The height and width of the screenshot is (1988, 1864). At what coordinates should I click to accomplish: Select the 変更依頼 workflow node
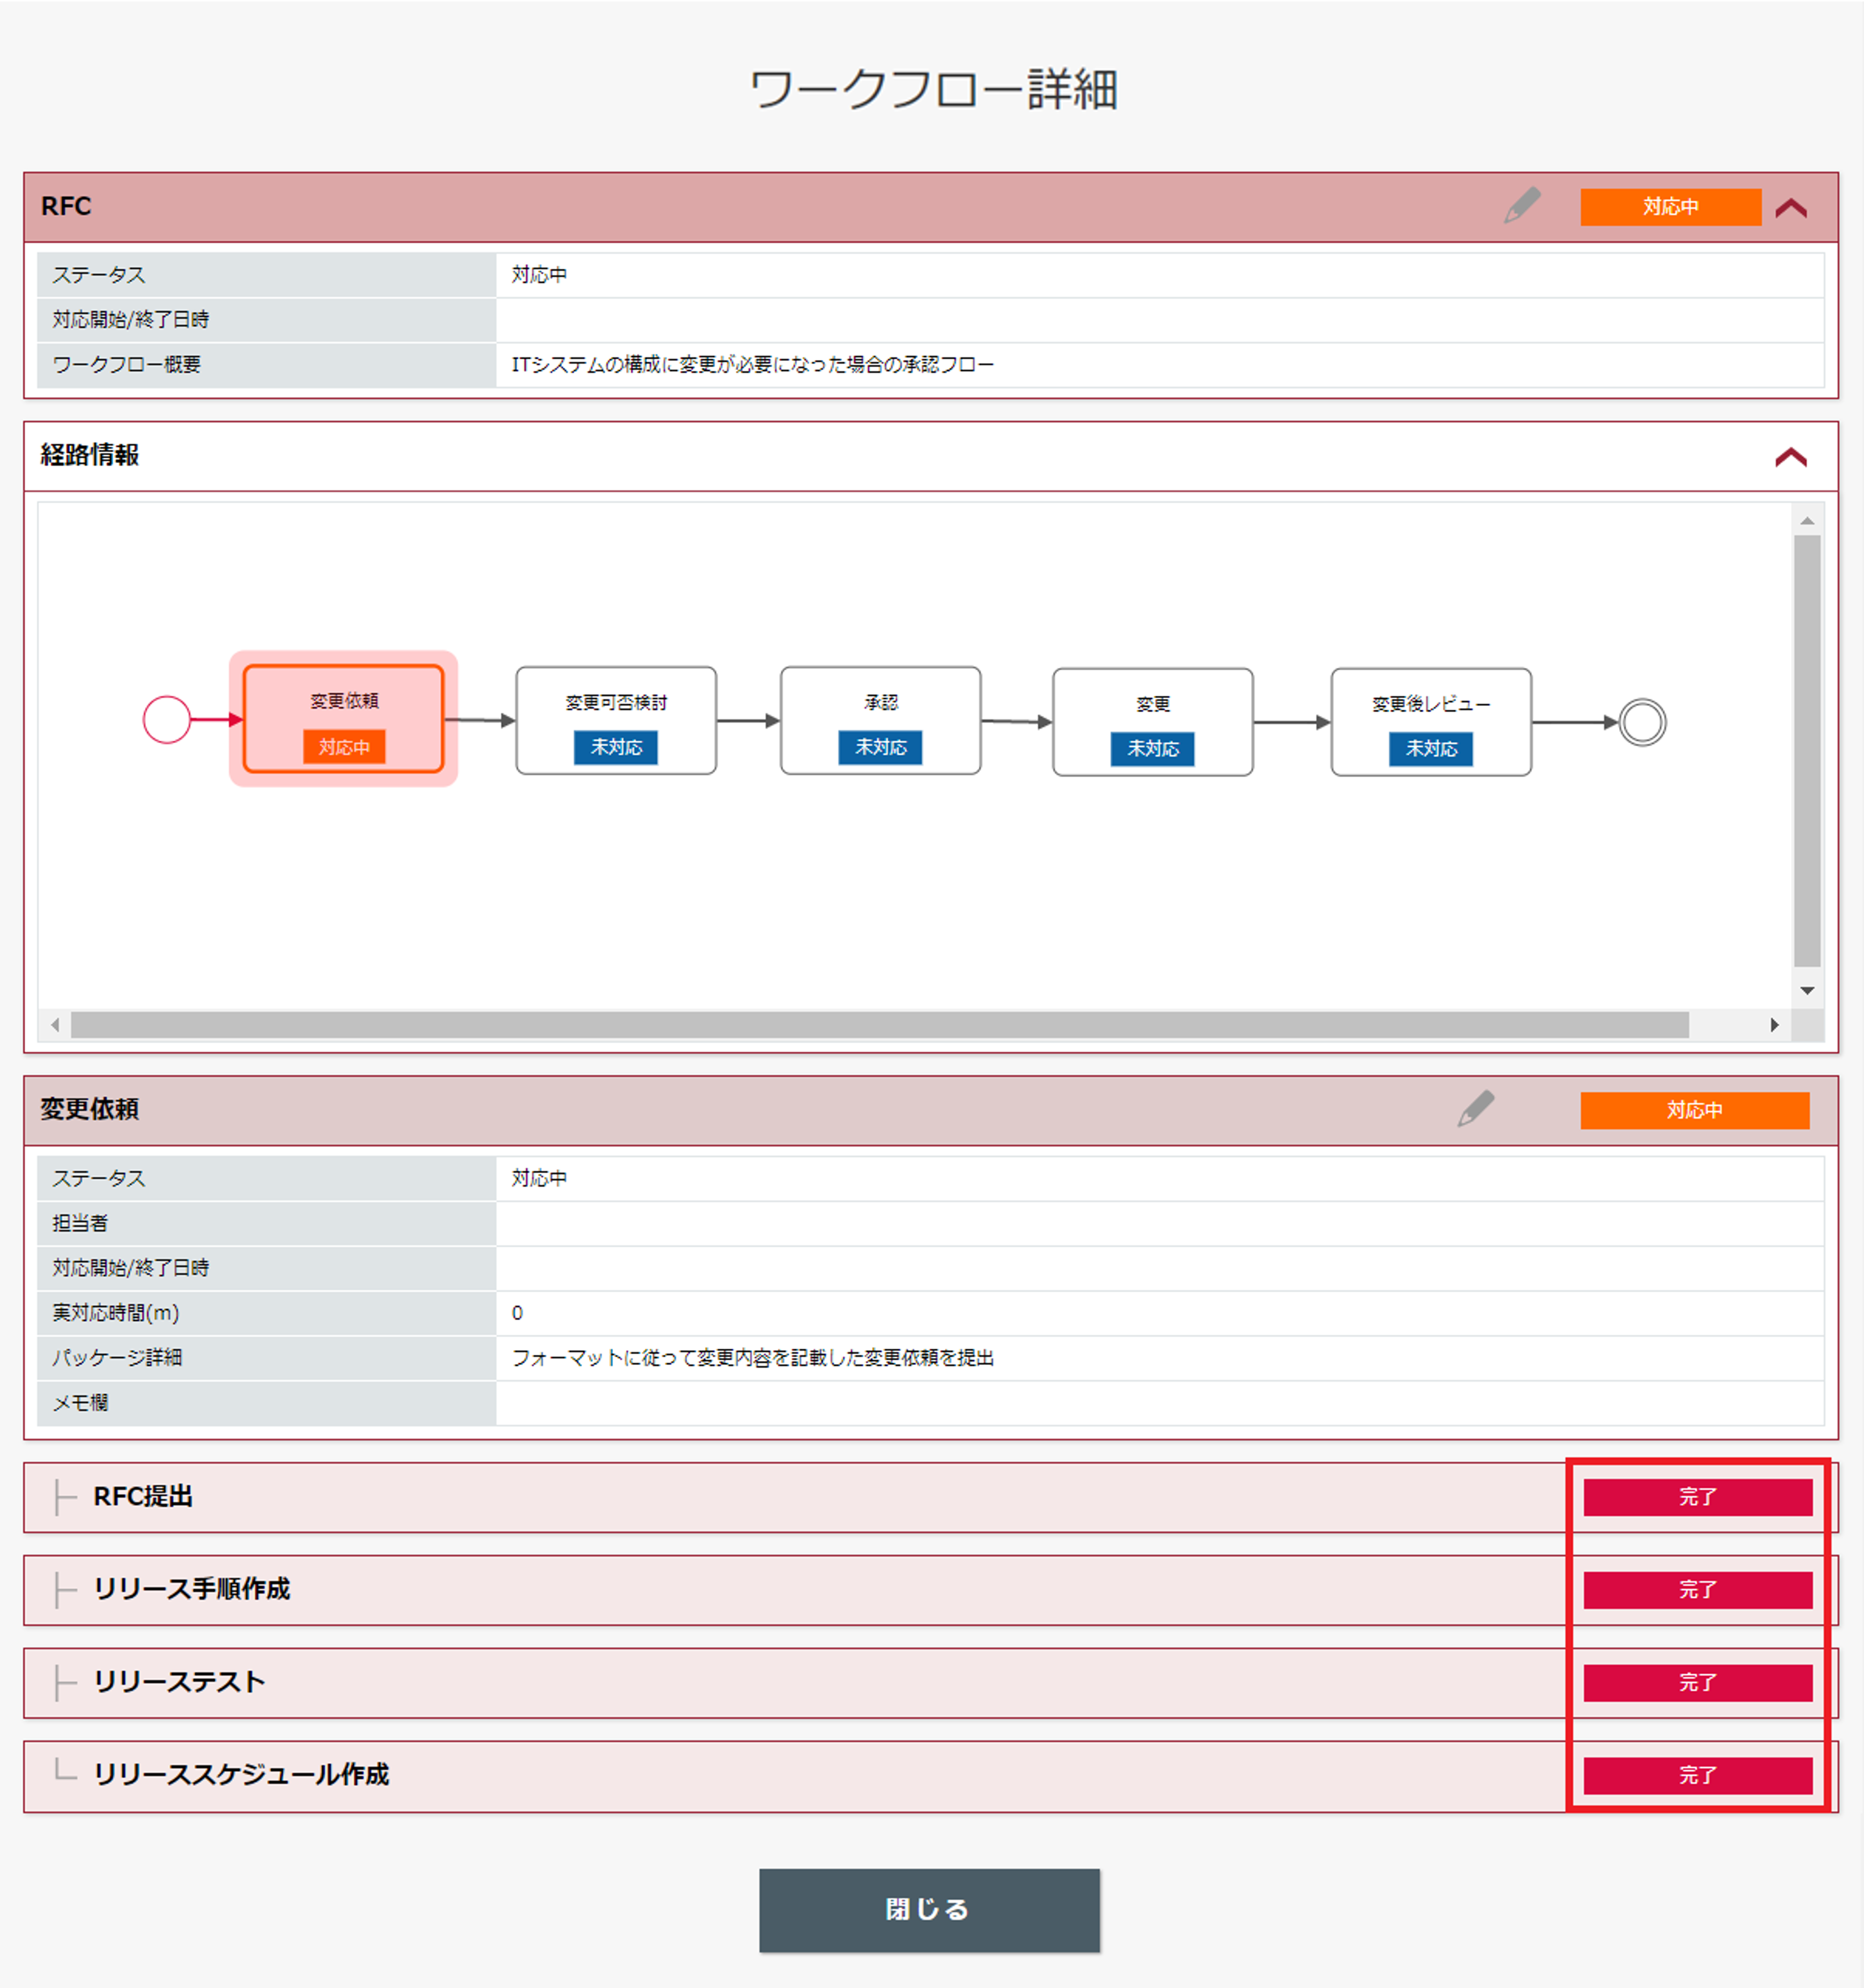pos(344,719)
